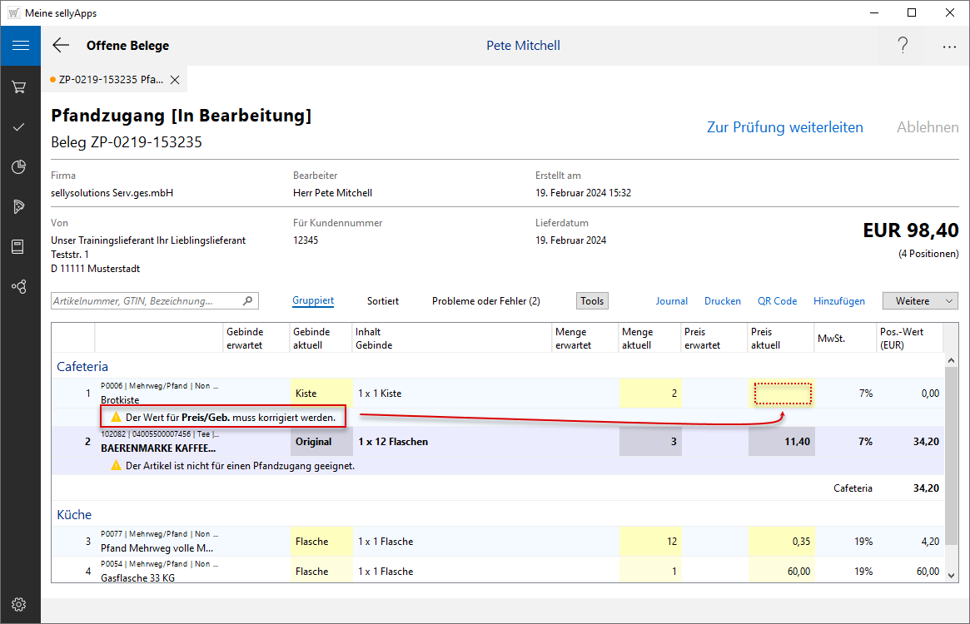Click the article search input field
Image resolution: width=970 pixels, height=624 pixels.
pyautogui.click(x=147, y=301)
